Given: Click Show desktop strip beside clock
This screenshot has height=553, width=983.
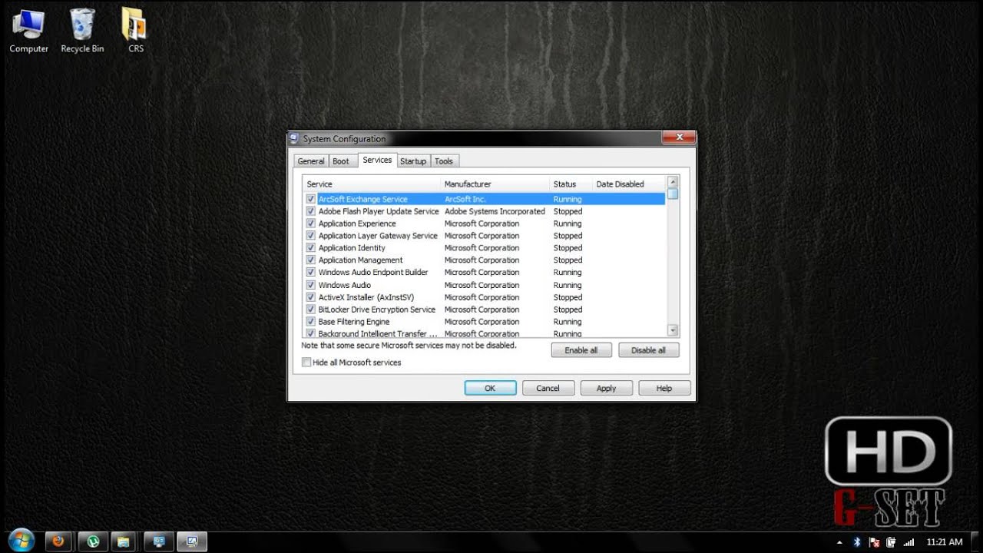Looking at the screenshot, I should coord(978,541).
